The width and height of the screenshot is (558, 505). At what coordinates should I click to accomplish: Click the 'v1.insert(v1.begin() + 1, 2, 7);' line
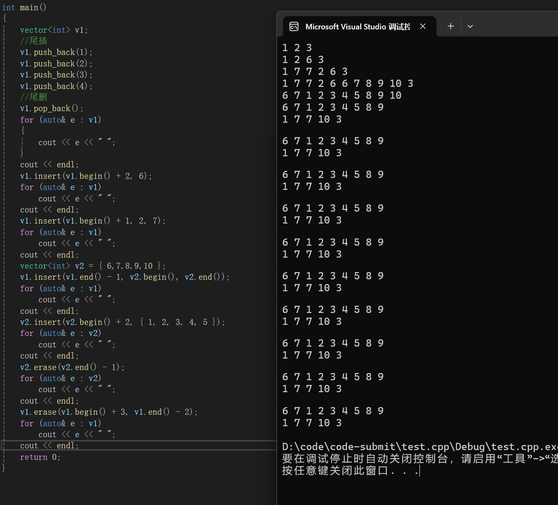(93, 221)
